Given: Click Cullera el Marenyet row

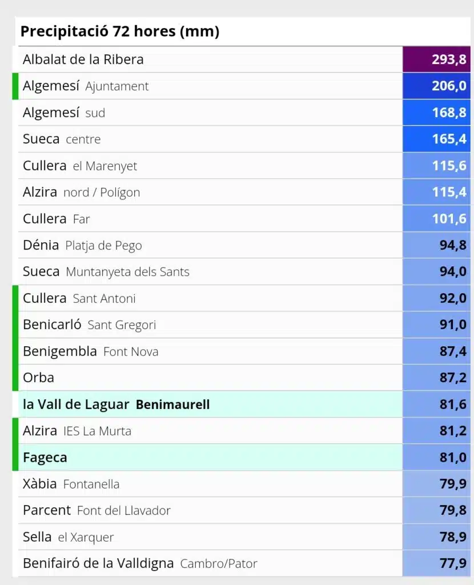Looking at the screenshot, I should pyautogui.click(x=80, y=166).
